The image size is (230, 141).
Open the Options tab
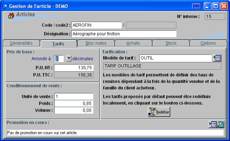[x=208, y=43]
